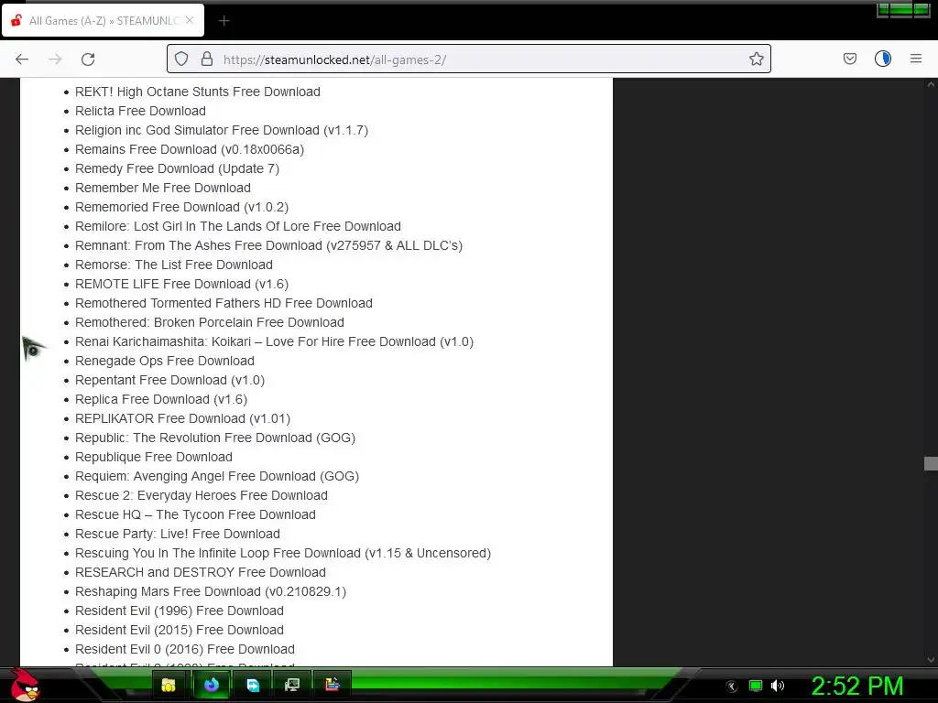Open Resident Evil 0 (2016) link
This screenshot has height=703, width=938.
pos(184,649)
